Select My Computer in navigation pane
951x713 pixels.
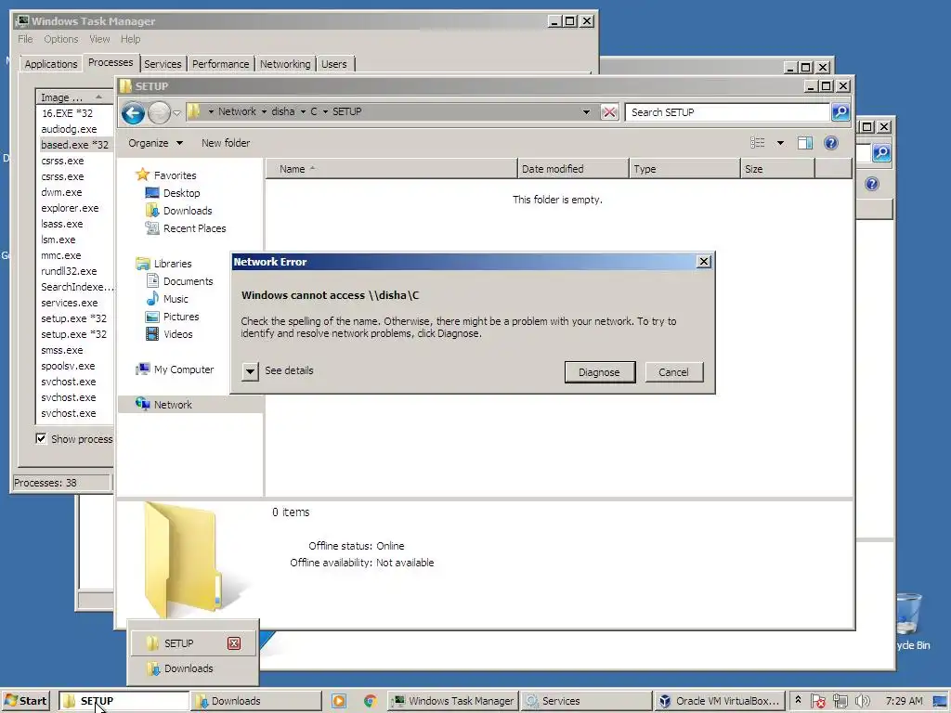pos(183,369)
